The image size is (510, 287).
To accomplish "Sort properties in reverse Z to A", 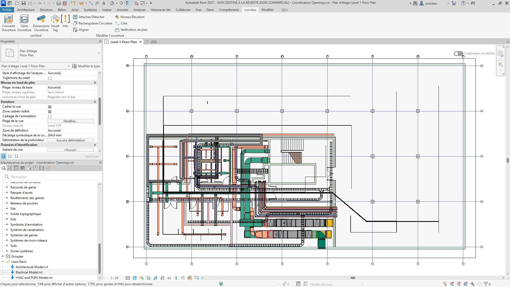I will [x=16, y=156].
